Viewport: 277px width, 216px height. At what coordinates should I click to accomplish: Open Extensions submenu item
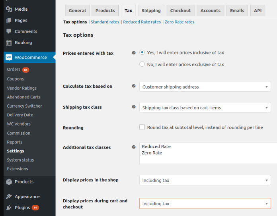pos(18,169)
